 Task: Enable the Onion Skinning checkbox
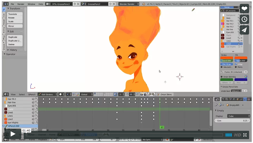(x=222, y=77)
